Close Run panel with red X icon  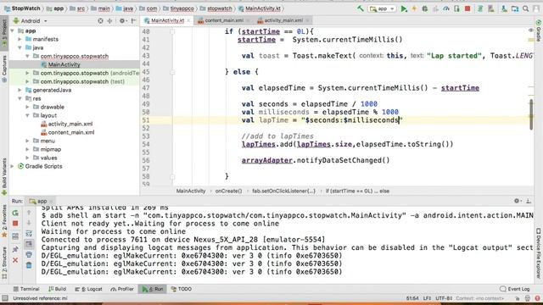point(15,260)
